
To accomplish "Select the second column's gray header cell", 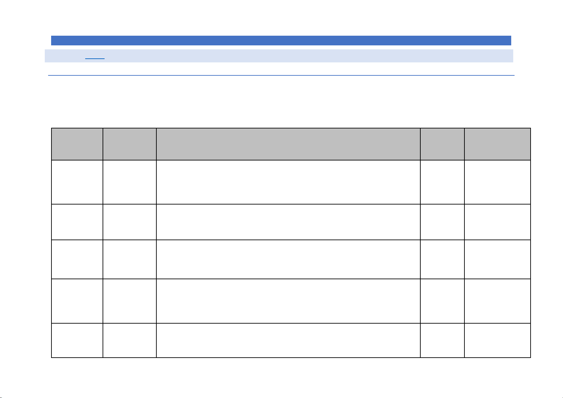I will tap(129, 144).
